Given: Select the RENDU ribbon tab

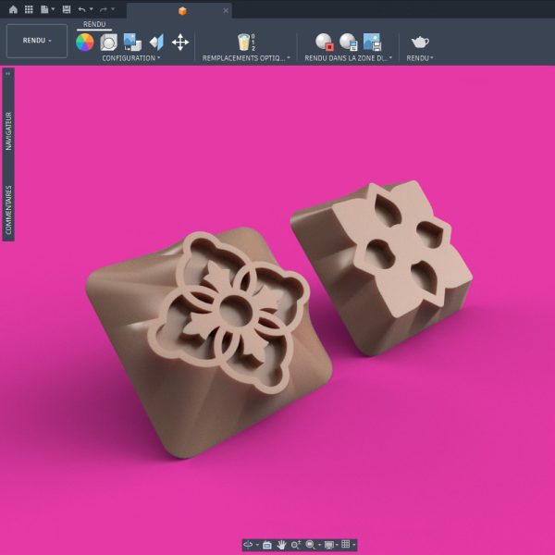Looking at the screenshot, I should (94, 24).
